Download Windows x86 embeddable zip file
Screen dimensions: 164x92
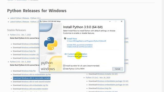click(x=35, y=85)
